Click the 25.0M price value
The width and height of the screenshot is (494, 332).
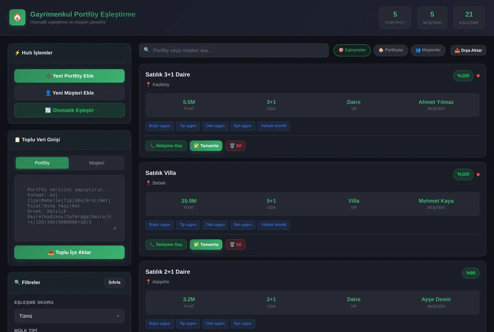pyautogui.click(x=189, y=201)
